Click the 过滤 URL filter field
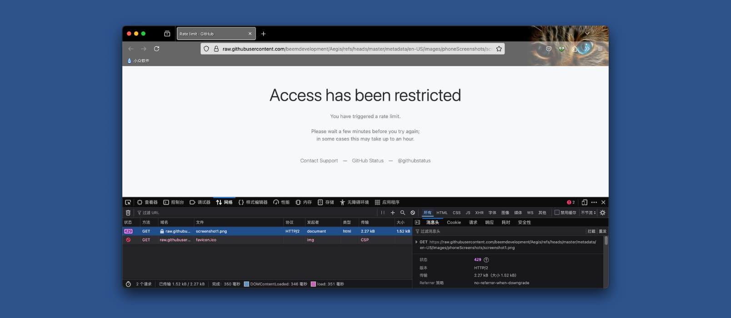The image size is (731, 318). point(255,213)
